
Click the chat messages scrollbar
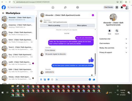(x=95, y=64)
